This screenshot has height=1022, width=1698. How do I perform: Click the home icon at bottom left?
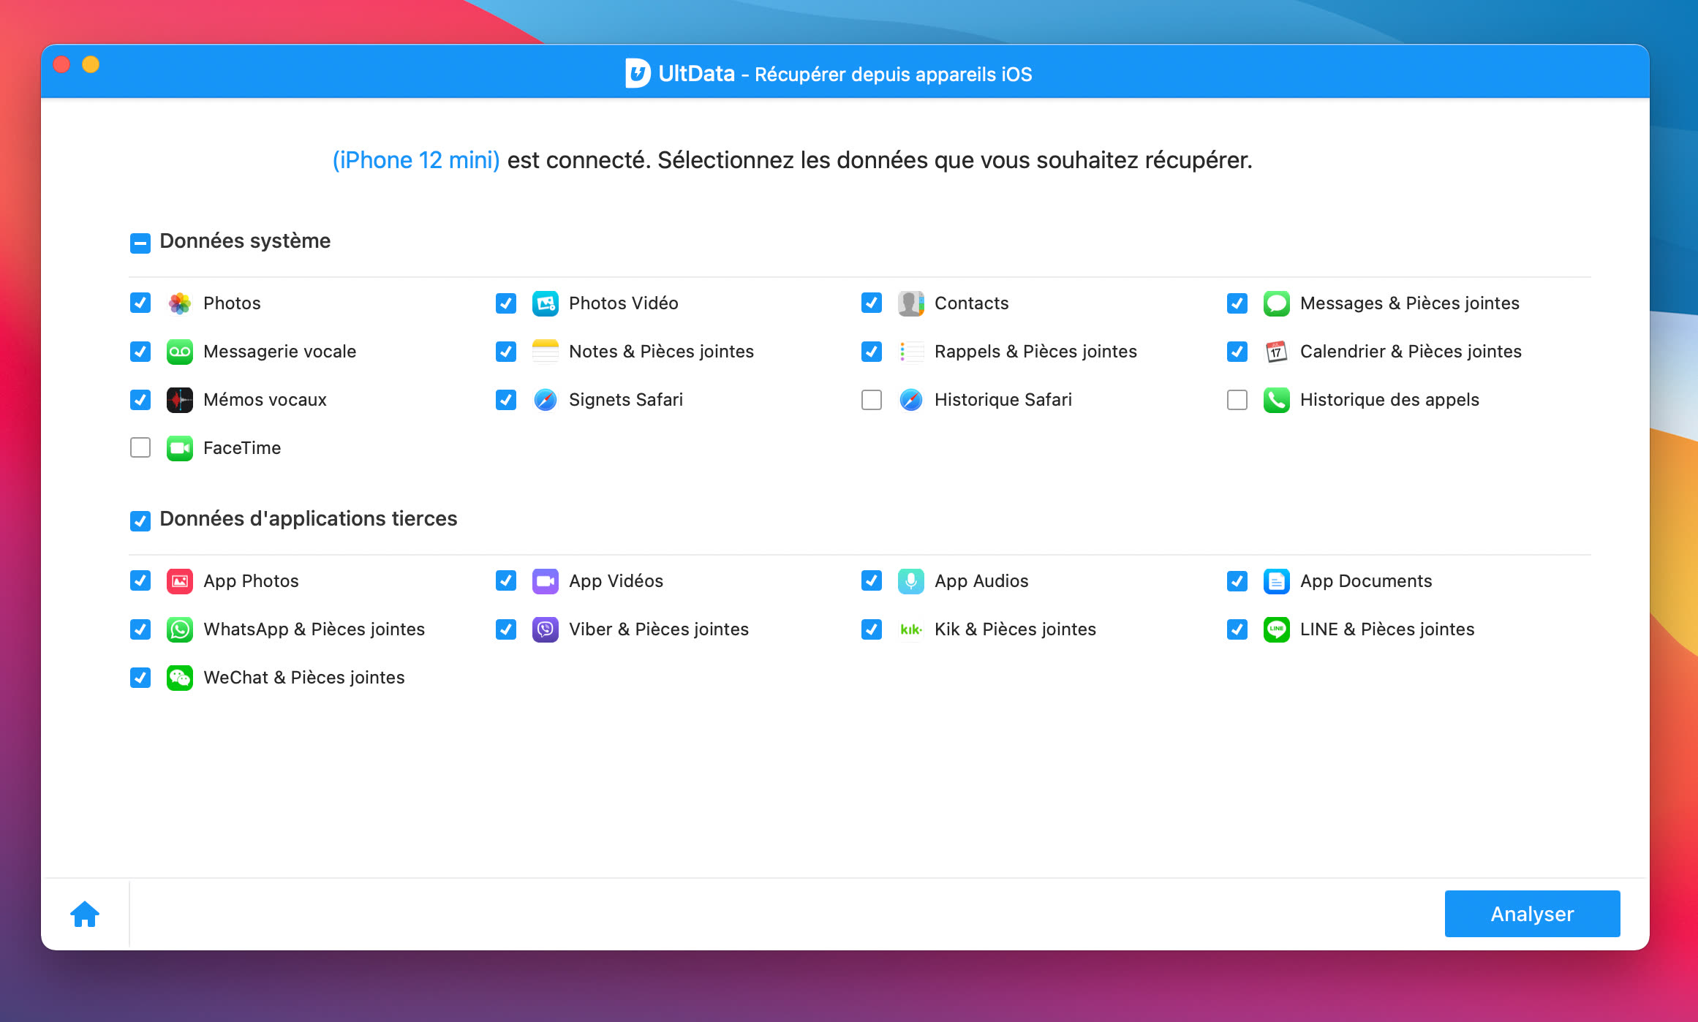point(85,914)
